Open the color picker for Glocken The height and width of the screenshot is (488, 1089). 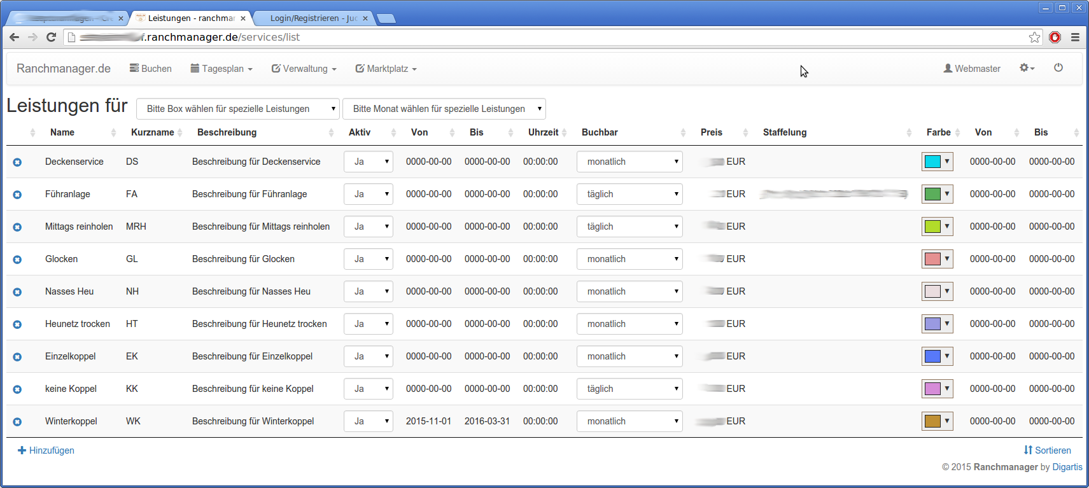(937, 259)
